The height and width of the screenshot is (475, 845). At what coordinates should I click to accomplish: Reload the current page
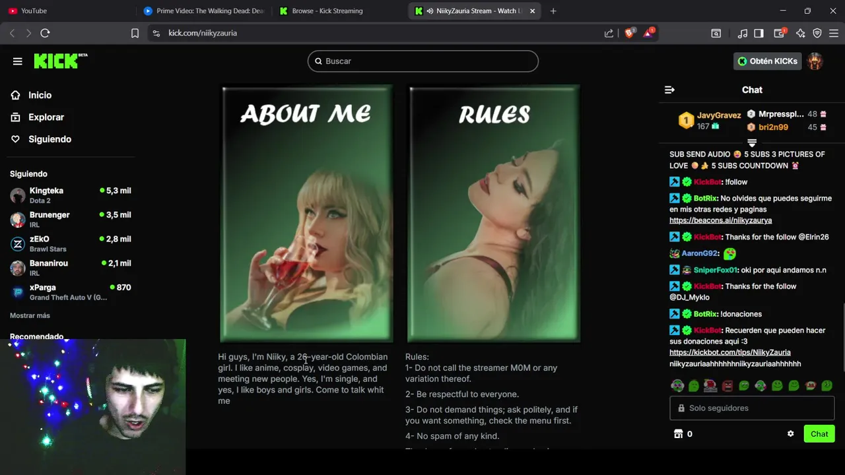(x=45, y=33)
